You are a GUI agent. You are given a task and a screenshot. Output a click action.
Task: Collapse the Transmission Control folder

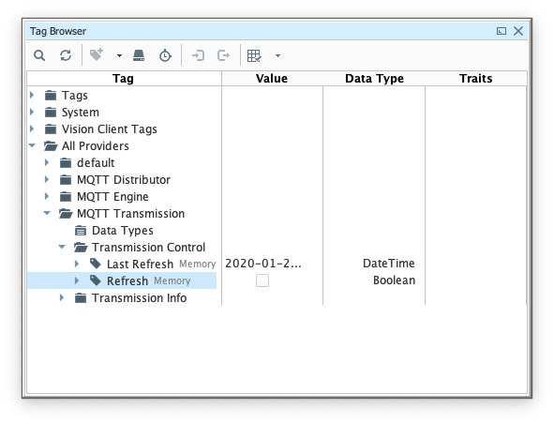tap(62, 247)
